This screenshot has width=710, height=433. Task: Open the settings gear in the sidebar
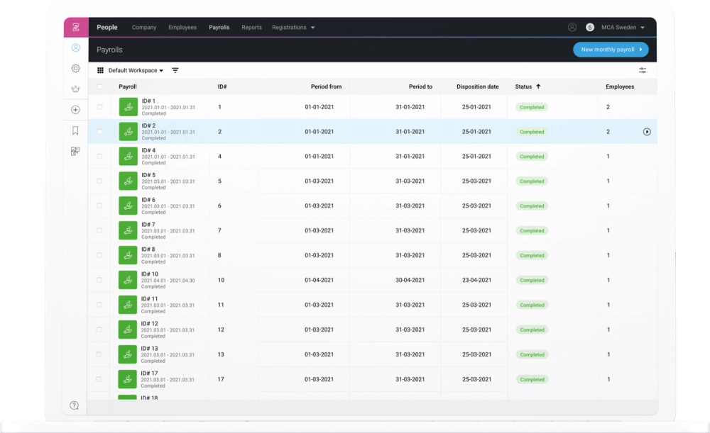pos(75,68)
